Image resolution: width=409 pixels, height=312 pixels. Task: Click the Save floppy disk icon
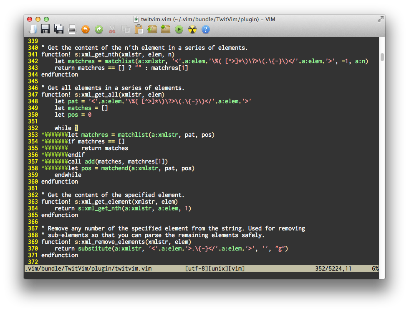tap(45, 29)
